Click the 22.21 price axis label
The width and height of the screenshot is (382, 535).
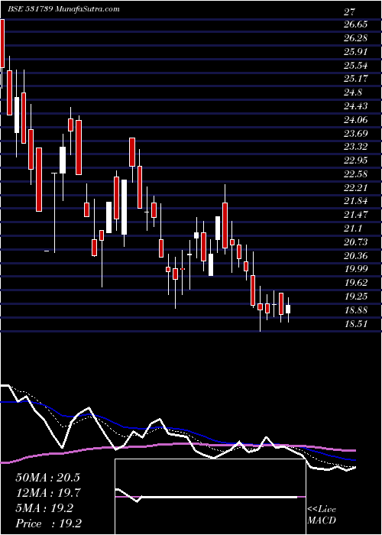(x=356, y=187)
